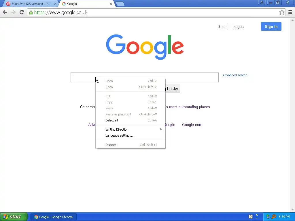
Task: Reload the page with the refresh icon
Action: point(22,12)
